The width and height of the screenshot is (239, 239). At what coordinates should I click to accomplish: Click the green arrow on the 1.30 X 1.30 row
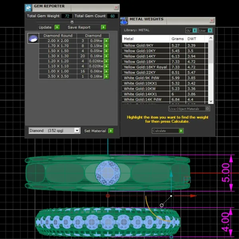point(106,56)
